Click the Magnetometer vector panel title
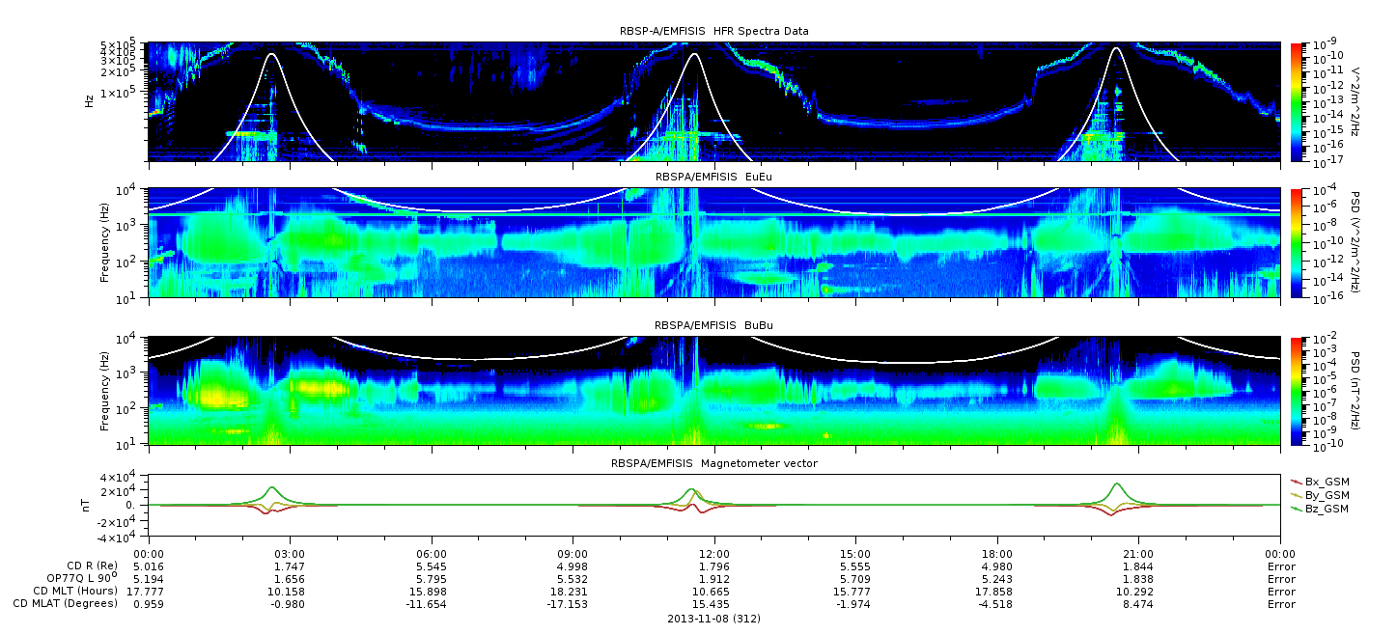The height and width of the screenshot is (635, 1397). (713, 463)
